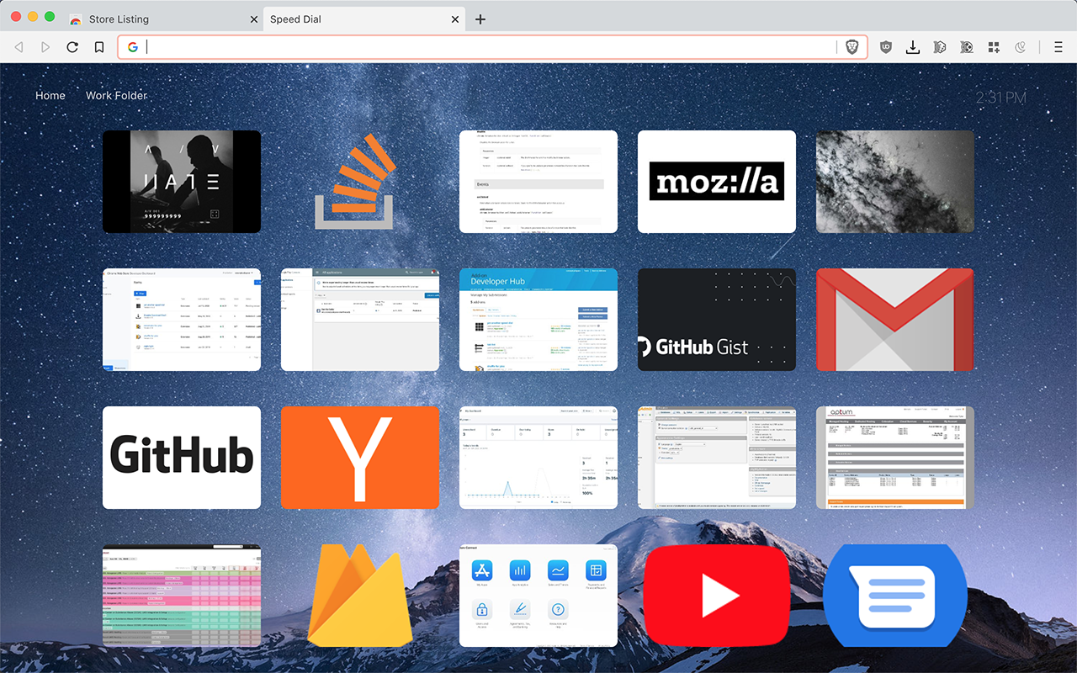
Task: Open the HATE dark band thumbnail dial
Action: pyautogui.click(x=182, y=182)
